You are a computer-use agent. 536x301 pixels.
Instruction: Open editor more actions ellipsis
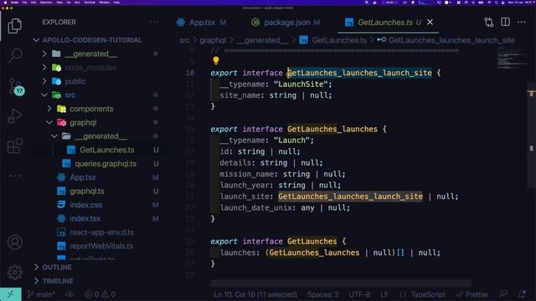(521, 23)
